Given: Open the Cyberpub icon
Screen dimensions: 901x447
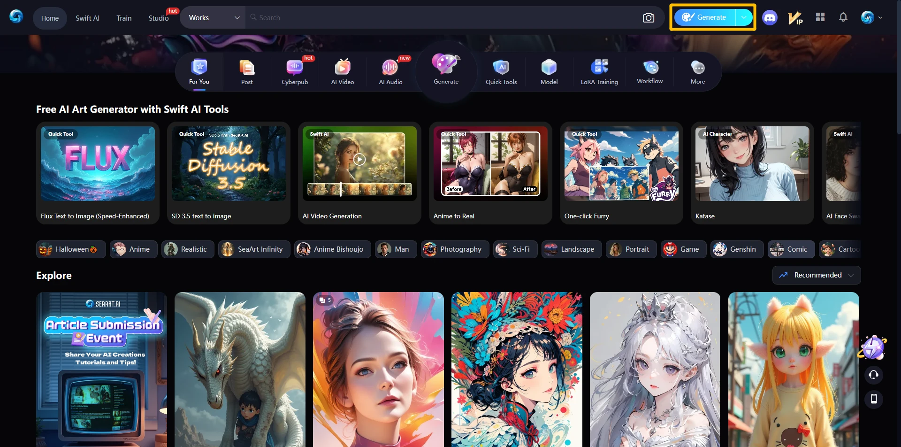Looking at the screenshot, I should pos(295,68).
